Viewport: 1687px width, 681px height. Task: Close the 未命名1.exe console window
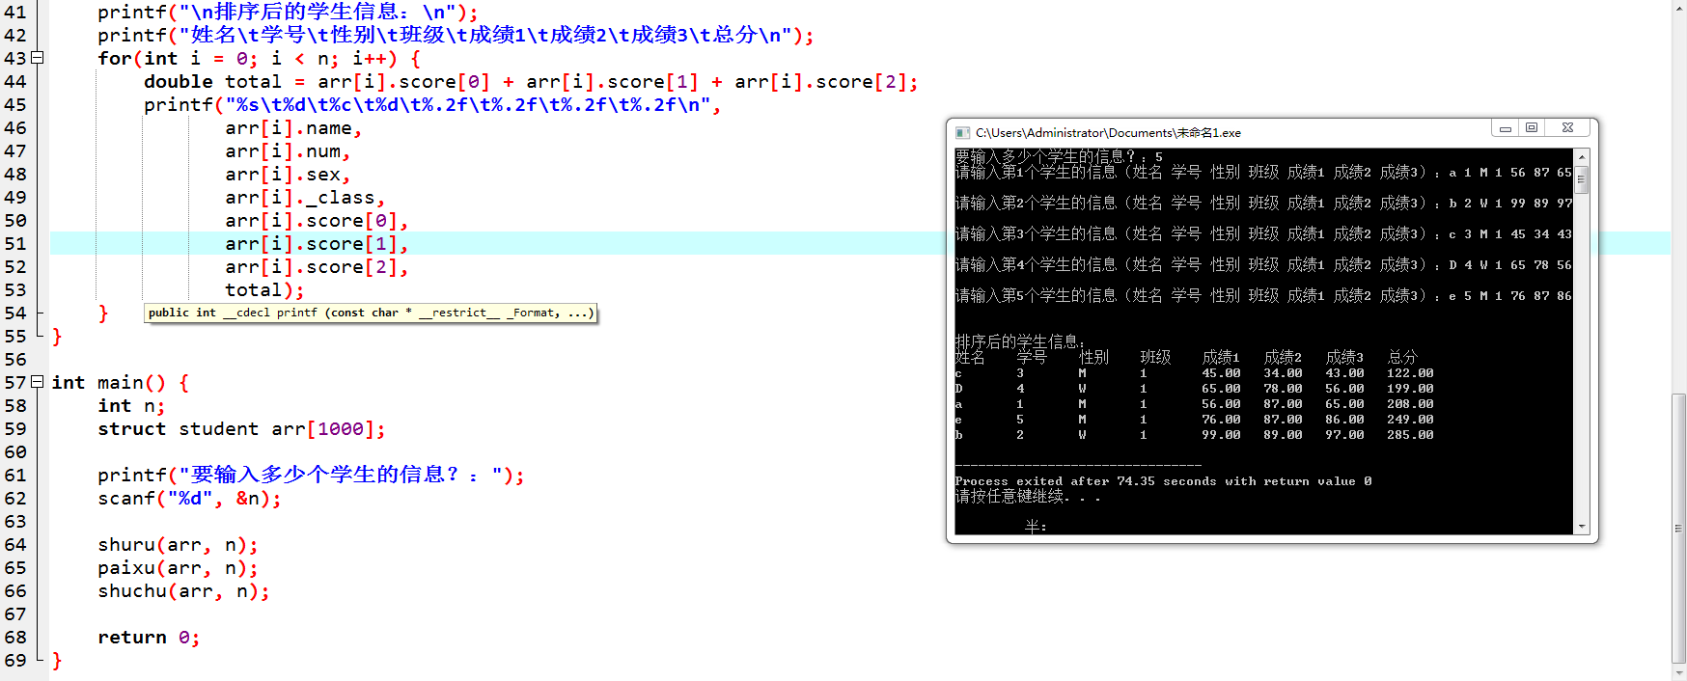1567,127
